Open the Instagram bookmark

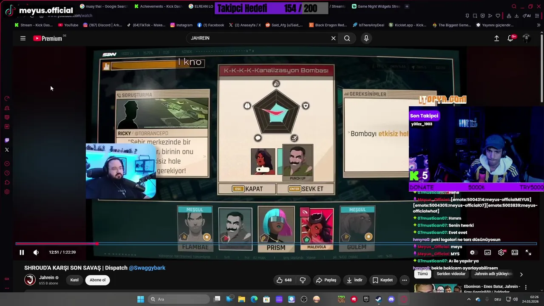pyautogui.click(x=181, y=25)
